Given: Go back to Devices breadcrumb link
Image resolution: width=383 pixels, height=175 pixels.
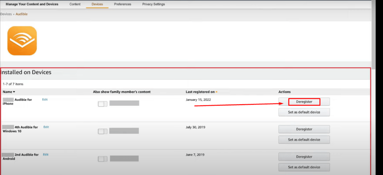Looking at the screenshot, I should tap(6, 14).
